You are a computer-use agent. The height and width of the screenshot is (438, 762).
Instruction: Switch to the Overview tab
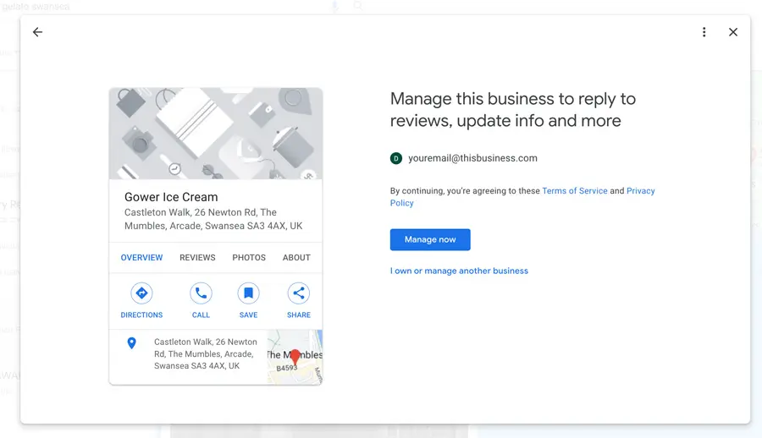point(141,258)
